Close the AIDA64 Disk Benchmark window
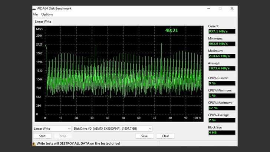Screen dimensions: 270x152 tap(232, 9)
